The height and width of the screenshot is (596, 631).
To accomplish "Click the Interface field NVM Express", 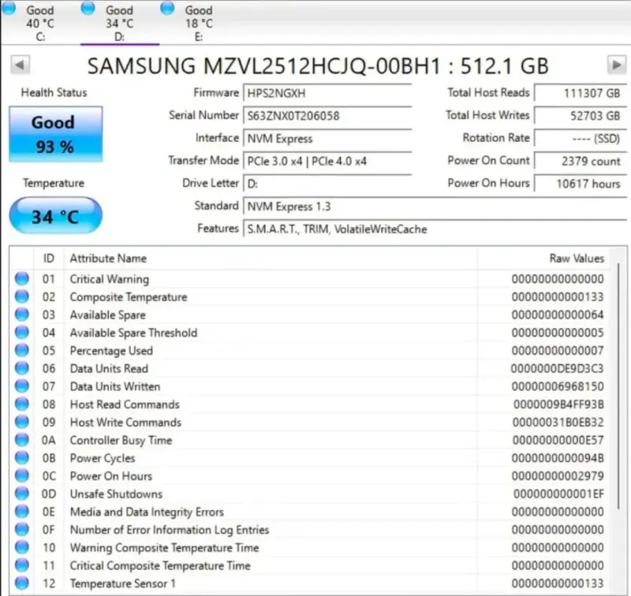I will pos(327,139).
